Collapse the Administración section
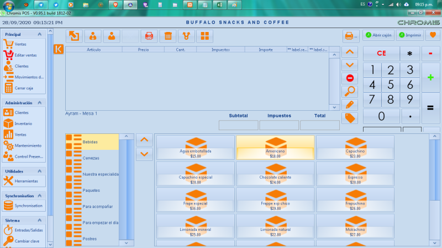 pyautogui.click(x=39, y=103)
